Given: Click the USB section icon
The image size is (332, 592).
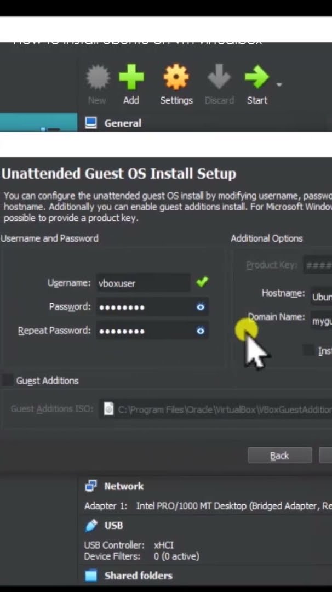Looking at the screenshot, I should (91, 525).
